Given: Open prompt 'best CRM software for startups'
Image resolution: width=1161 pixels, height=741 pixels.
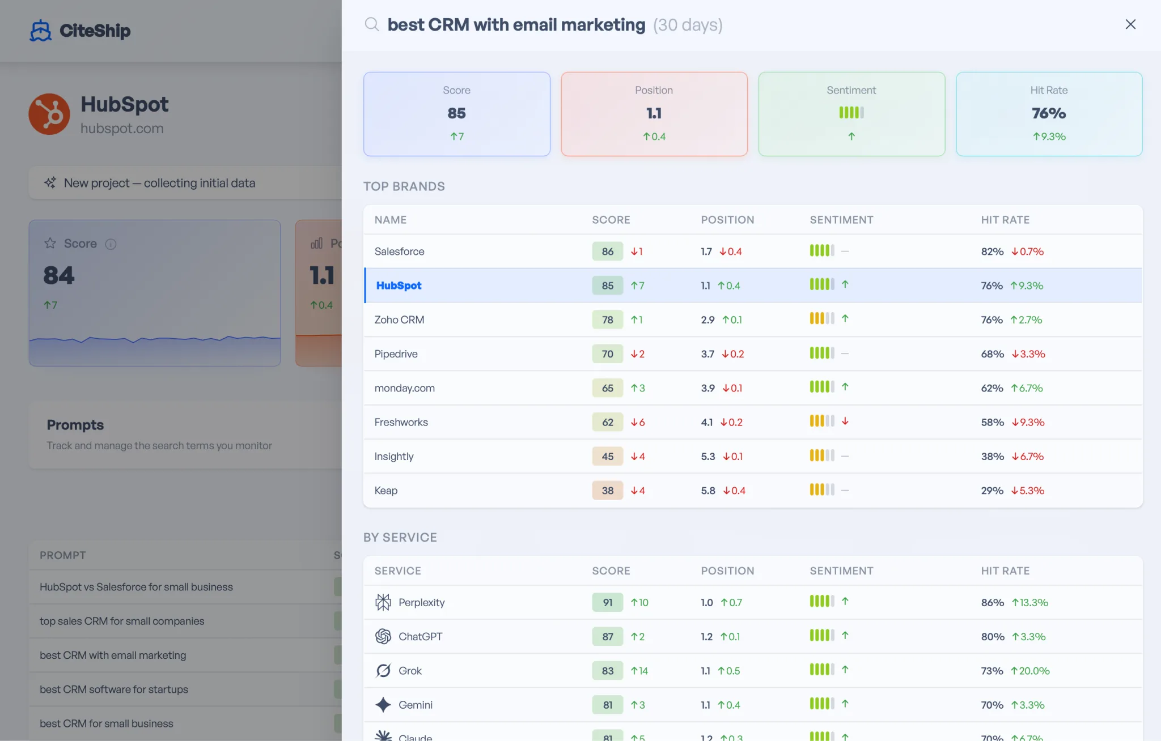Looking at the screenshot, I should [x=114, y=689].
